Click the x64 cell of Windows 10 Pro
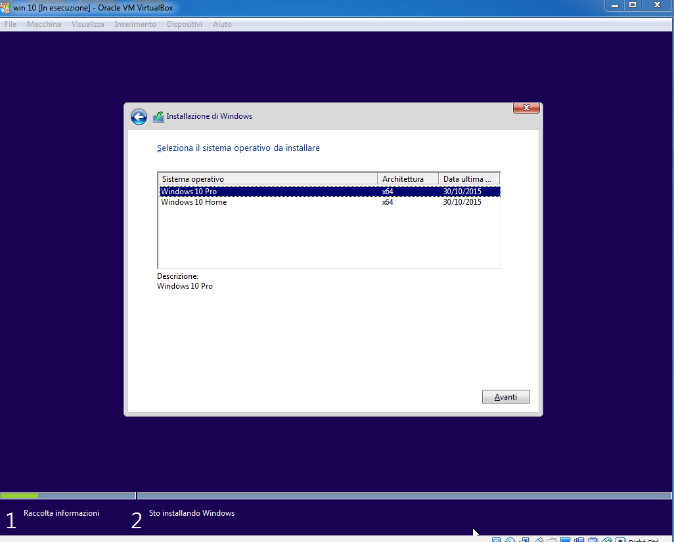This screenshot has height=542, width=674. click(x=388, y=192)
